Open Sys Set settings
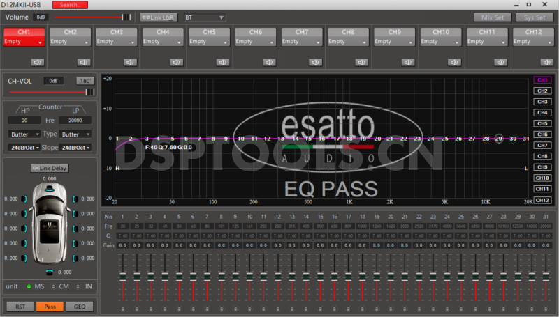Viewport: 559px width, 317px height. tap(535, 17)
